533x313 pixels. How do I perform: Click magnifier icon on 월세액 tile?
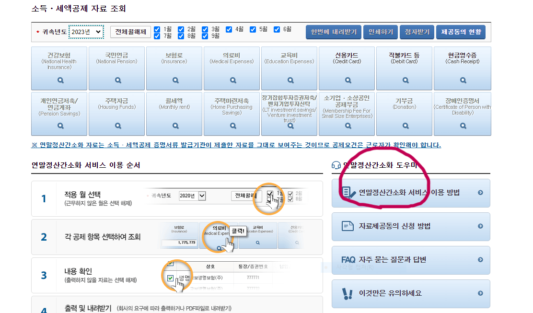tap(175, 126)
